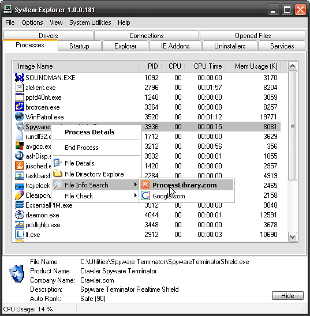Screen dimensions: 310x316
Task: Open the Options menu
Action: coord(32,22)
